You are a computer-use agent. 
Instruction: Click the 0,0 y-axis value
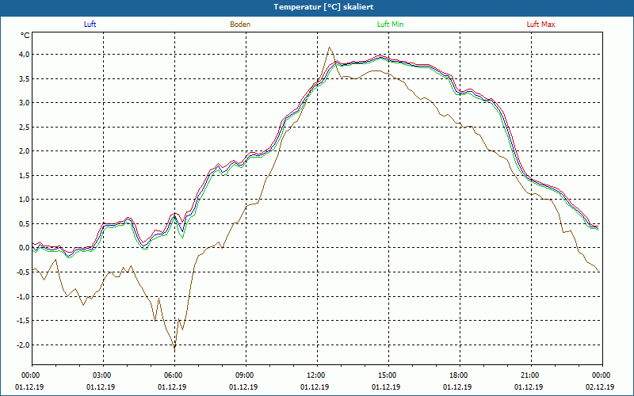click(24, 248)
